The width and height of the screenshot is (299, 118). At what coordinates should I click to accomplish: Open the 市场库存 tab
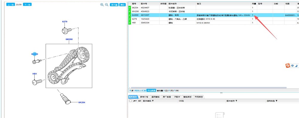(199, 97)
